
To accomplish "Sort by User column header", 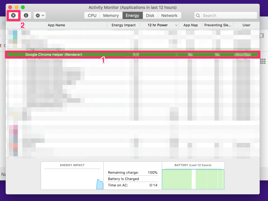I will coord(247,25).
